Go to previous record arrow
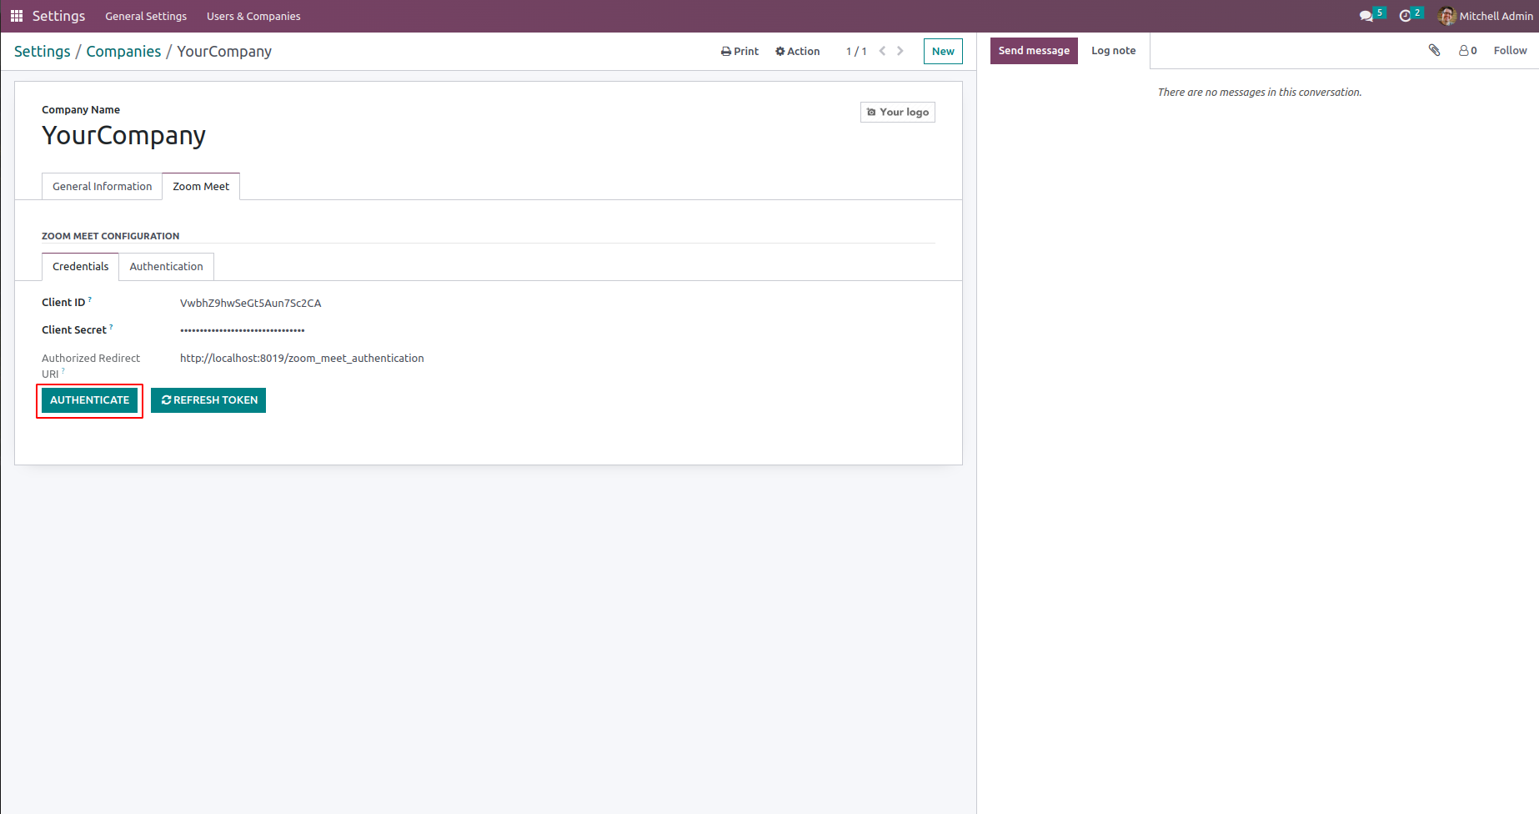The image size is (1539, 814). pos(882,51)
